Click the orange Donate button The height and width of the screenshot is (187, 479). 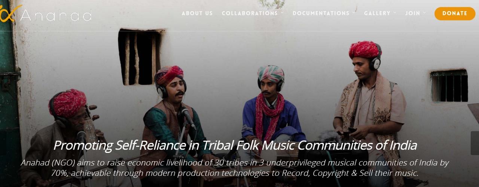tap(455, 13)
